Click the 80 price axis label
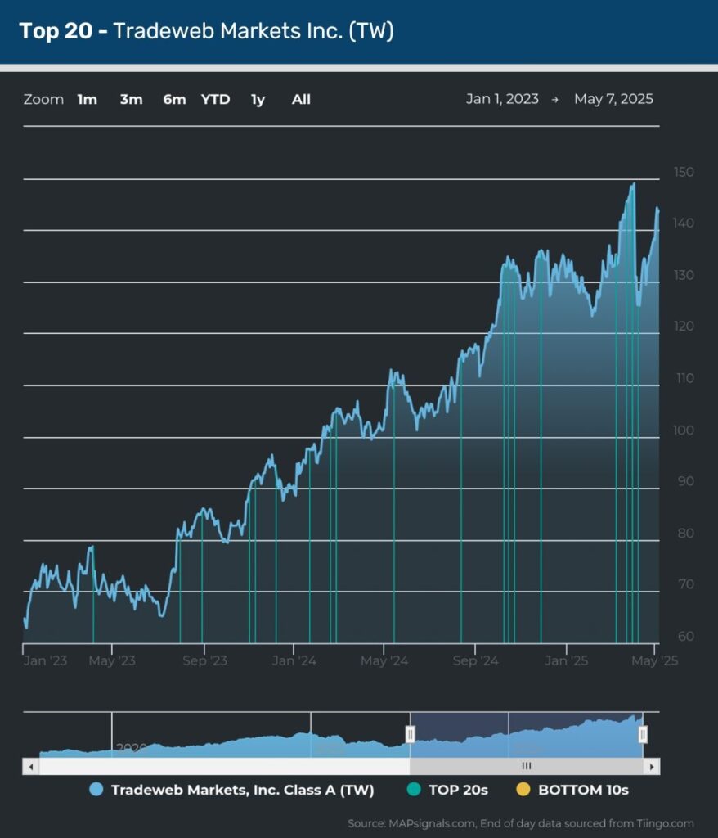718x838 pixels. [686, 534]
